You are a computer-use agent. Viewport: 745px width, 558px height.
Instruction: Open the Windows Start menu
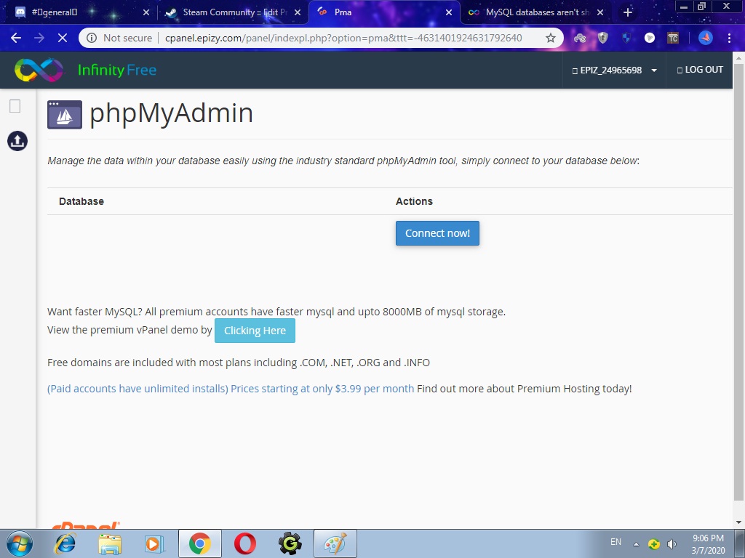coord(20,543)
